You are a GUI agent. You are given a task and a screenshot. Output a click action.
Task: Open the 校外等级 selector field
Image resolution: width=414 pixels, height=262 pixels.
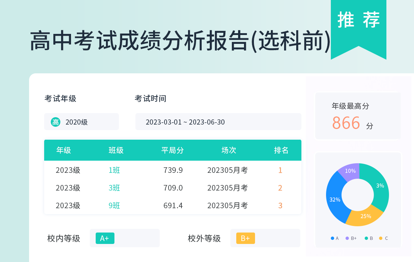click(x=265, y=238)
